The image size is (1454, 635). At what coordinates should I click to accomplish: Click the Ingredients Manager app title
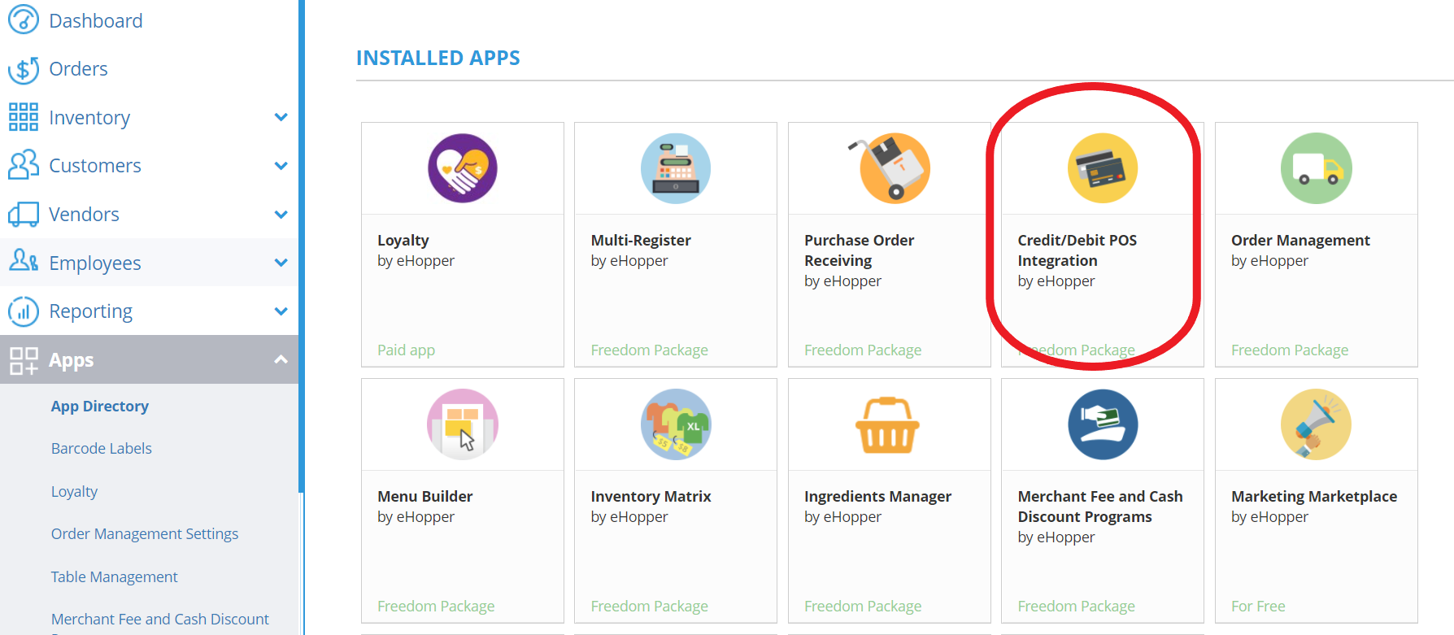click(878, 497)
